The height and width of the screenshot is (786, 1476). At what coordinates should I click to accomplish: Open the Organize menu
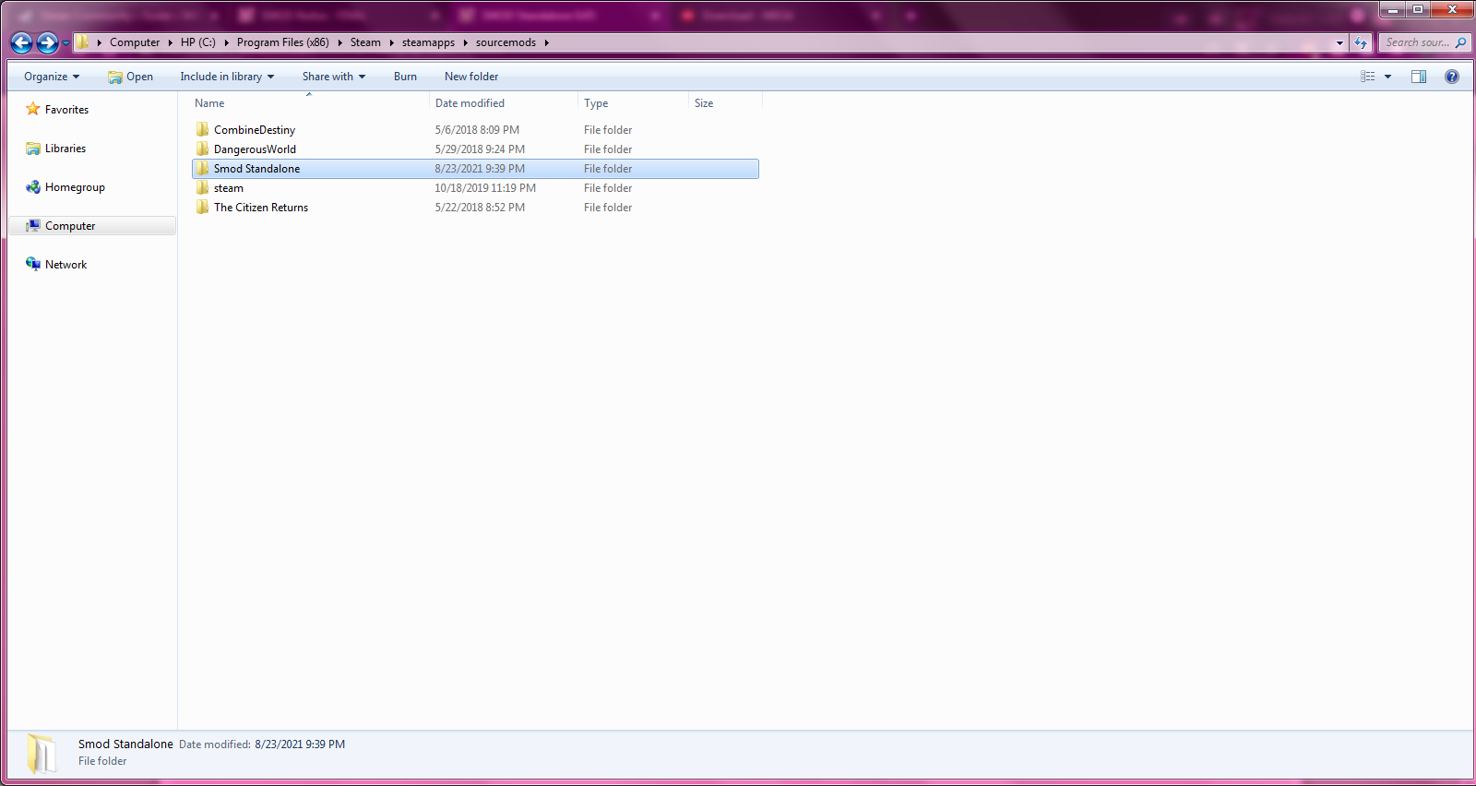(x=52, y=77)
